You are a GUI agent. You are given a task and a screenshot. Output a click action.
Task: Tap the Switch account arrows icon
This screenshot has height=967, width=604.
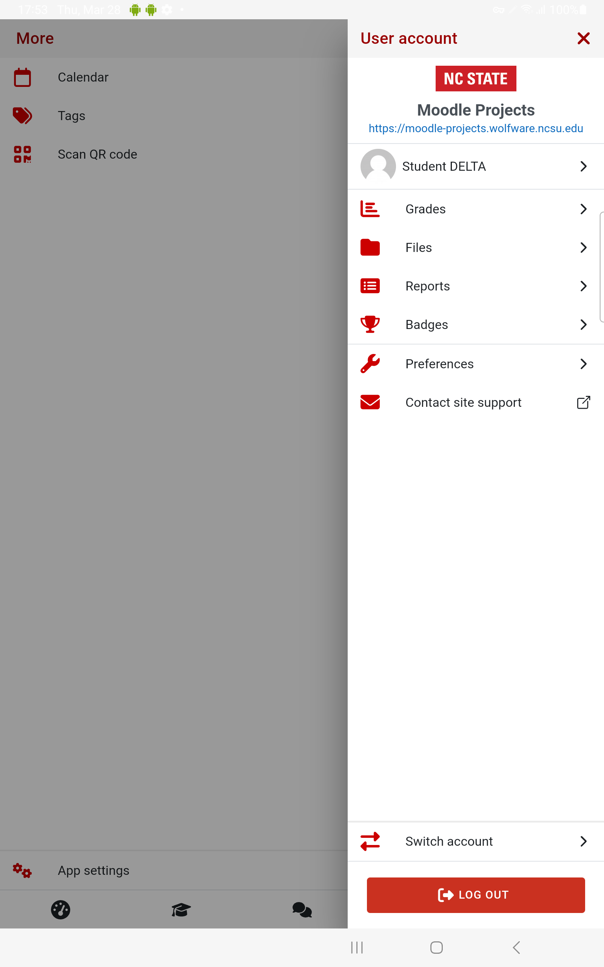370,841
